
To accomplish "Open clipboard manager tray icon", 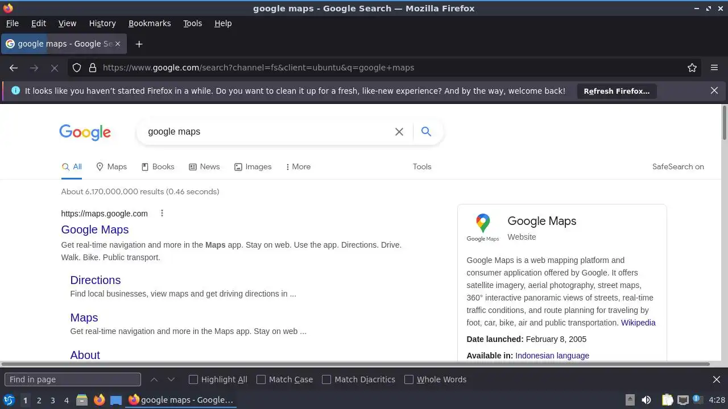I will [668, 400].
